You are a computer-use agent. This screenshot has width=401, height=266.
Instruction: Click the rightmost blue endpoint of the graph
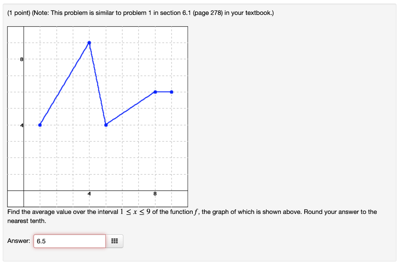coord(172,92)
